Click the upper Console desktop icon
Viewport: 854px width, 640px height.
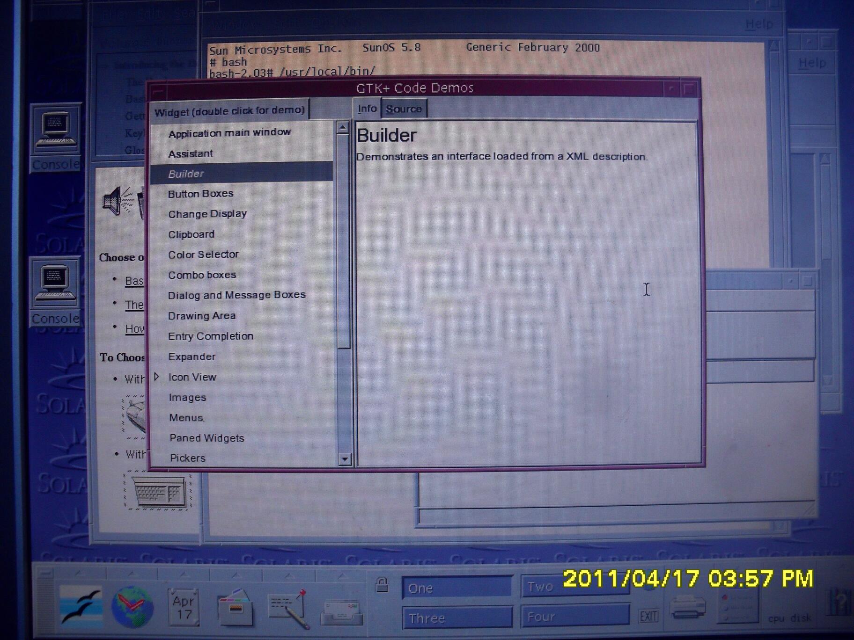click(x=56, y=139)
